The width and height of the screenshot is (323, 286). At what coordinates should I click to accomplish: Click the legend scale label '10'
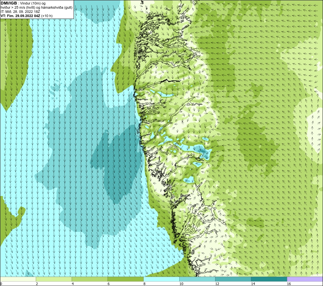[181, 284]
